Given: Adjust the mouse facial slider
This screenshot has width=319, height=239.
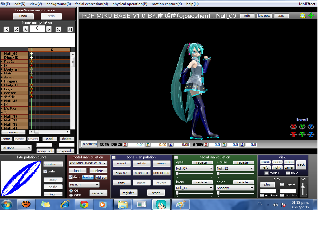Looking at the screenshot, I should pyautogui.click(x=218, y=174).
